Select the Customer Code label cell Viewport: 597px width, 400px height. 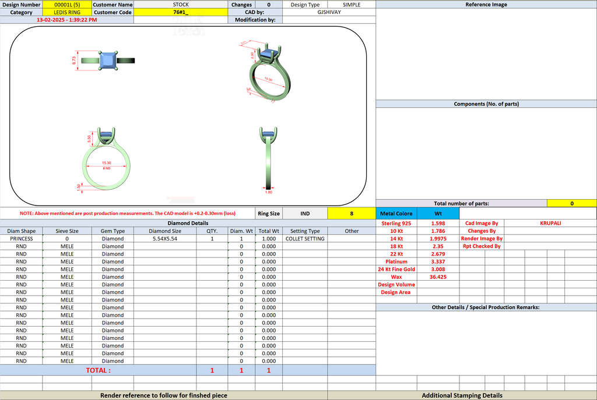point(113,12)
